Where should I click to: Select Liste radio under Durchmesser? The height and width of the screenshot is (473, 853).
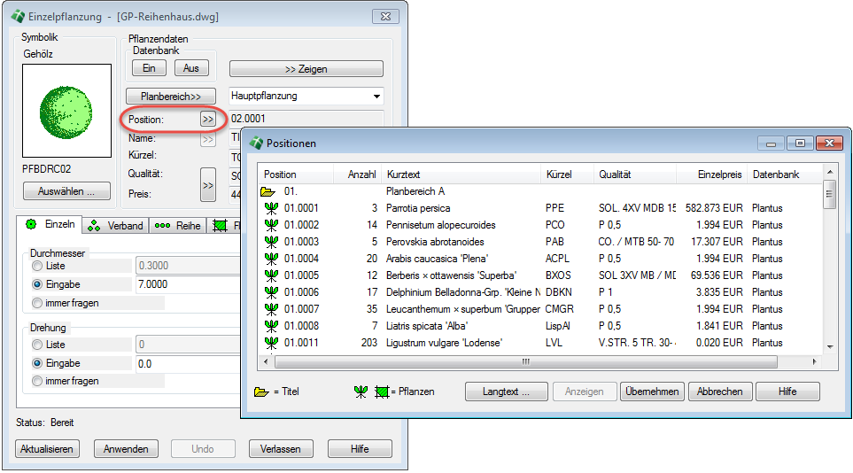tap(36, 266)
